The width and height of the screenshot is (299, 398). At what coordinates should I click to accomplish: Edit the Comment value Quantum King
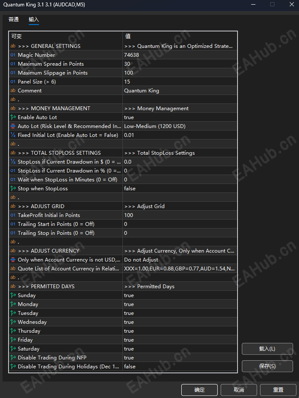(x=180, y=90)
